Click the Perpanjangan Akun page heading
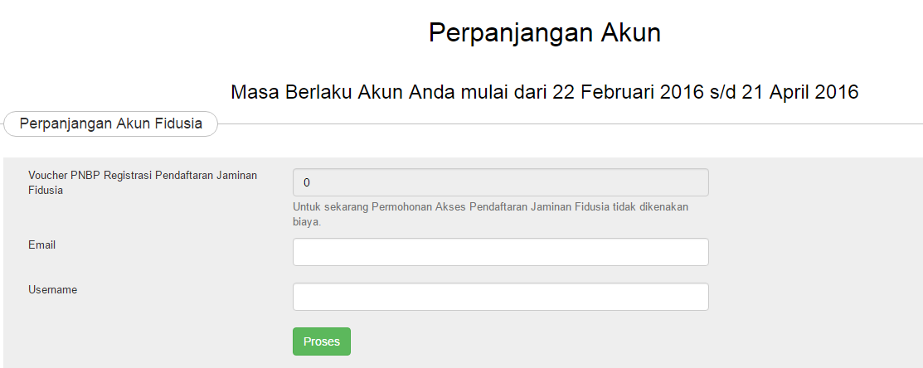 pyautogui.click(x=545, y=33)
